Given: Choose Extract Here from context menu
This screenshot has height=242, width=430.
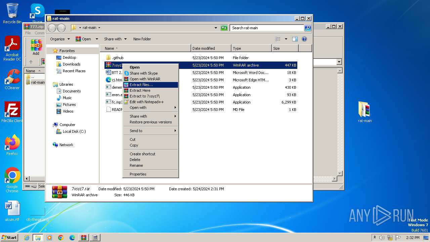Looking at the screenshot, I should 150,90.
